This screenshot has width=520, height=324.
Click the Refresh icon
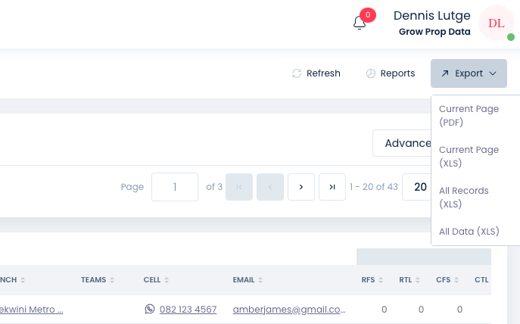coord(297,73)
